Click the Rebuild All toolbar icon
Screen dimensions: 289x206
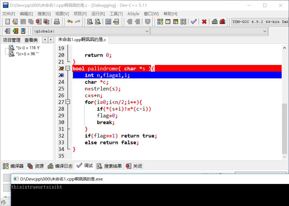(183, 22)
